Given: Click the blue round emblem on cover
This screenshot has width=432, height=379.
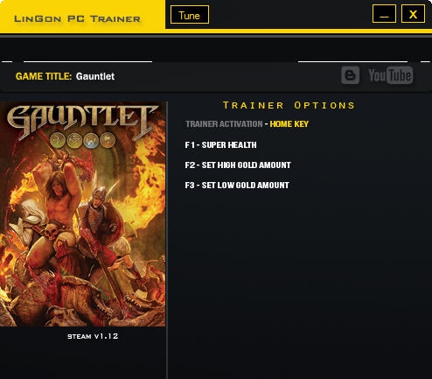Looking at the screenshot, I should tap(91, 140).
